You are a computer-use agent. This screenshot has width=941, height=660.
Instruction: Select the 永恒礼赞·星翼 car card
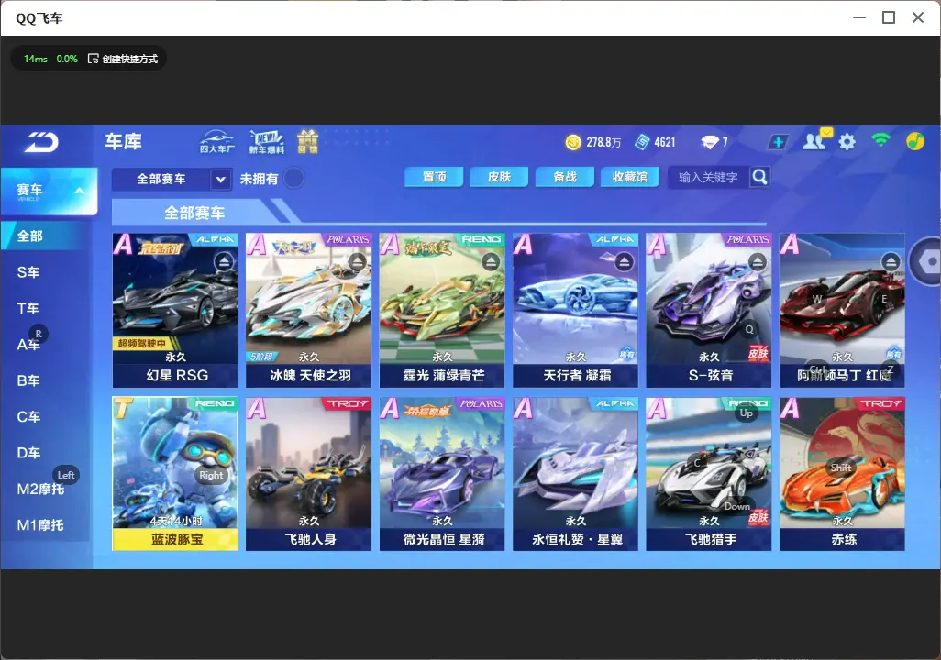tap(576, 474)
